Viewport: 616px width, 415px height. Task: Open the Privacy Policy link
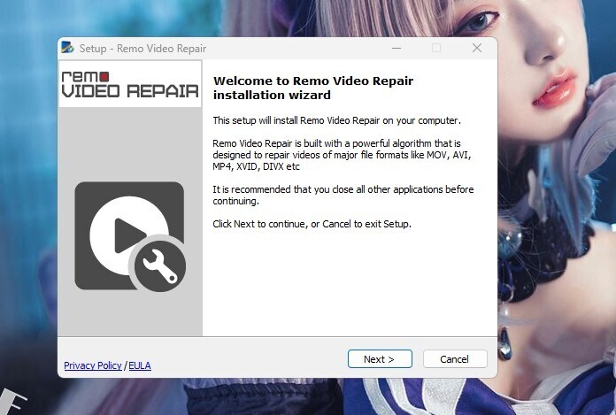[x=93, y=365]
